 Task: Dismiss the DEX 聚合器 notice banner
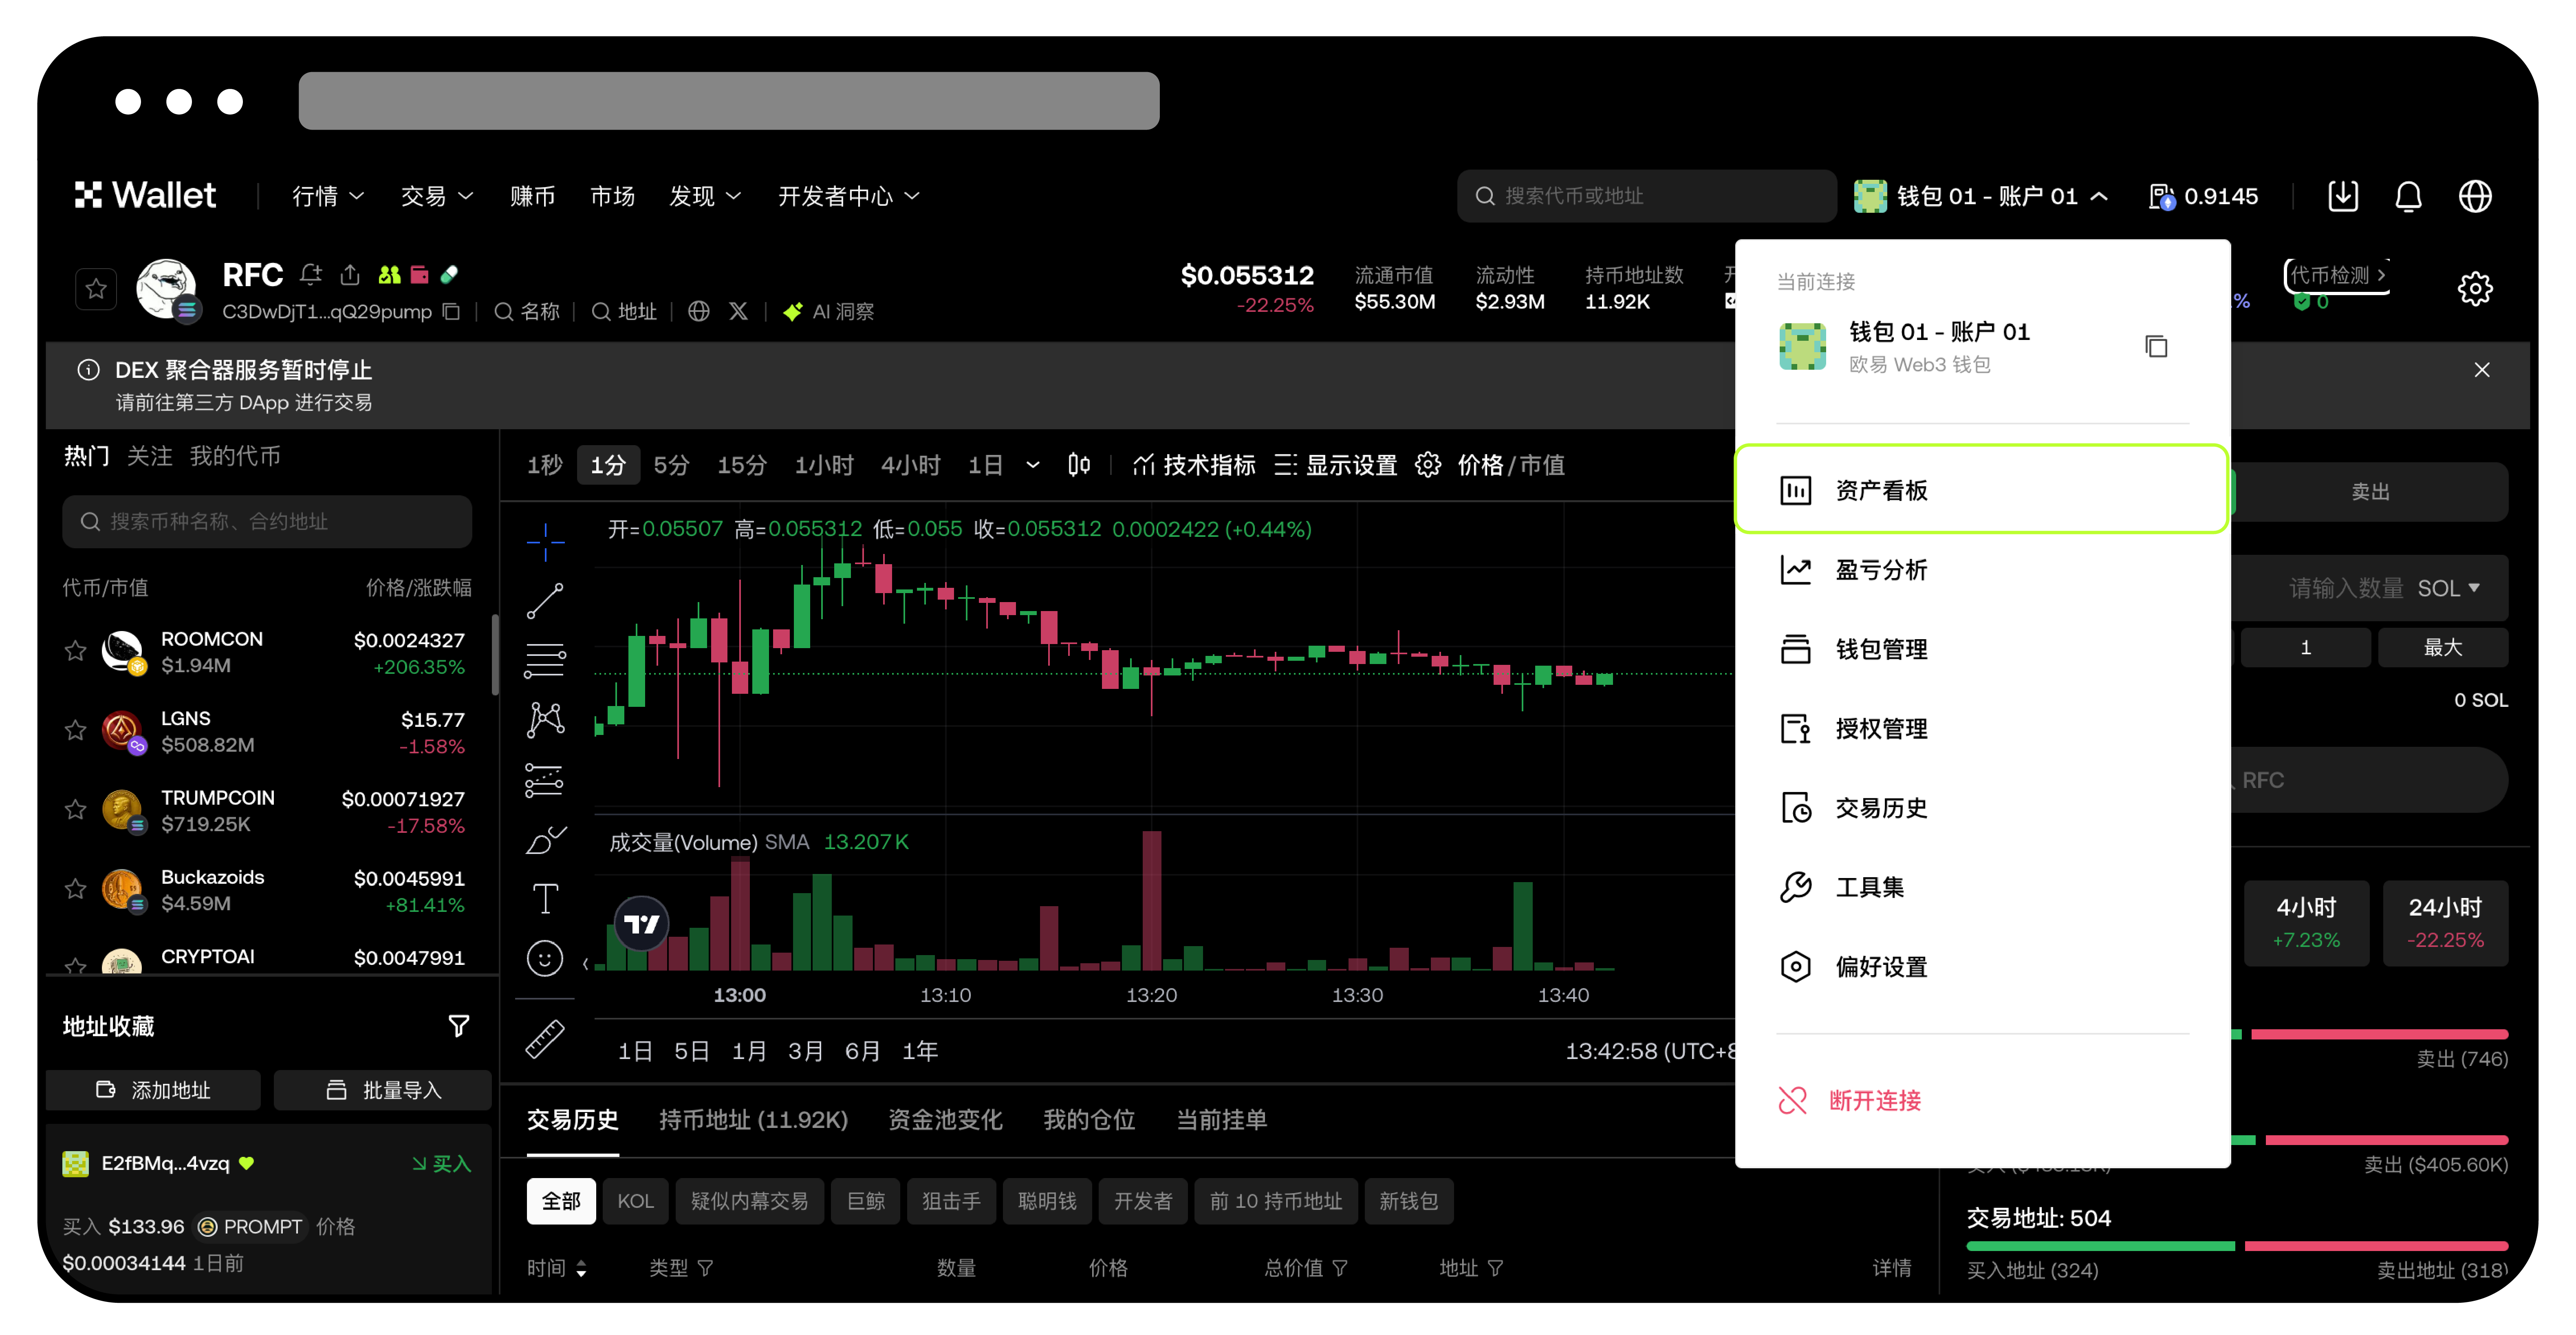coord(2481,370)
